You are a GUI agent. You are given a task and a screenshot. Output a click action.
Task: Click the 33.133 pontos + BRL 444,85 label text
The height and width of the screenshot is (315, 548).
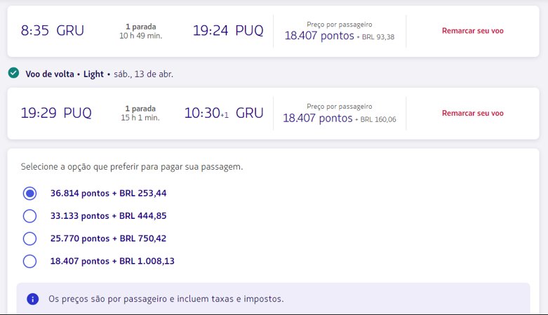pos(108,215)
